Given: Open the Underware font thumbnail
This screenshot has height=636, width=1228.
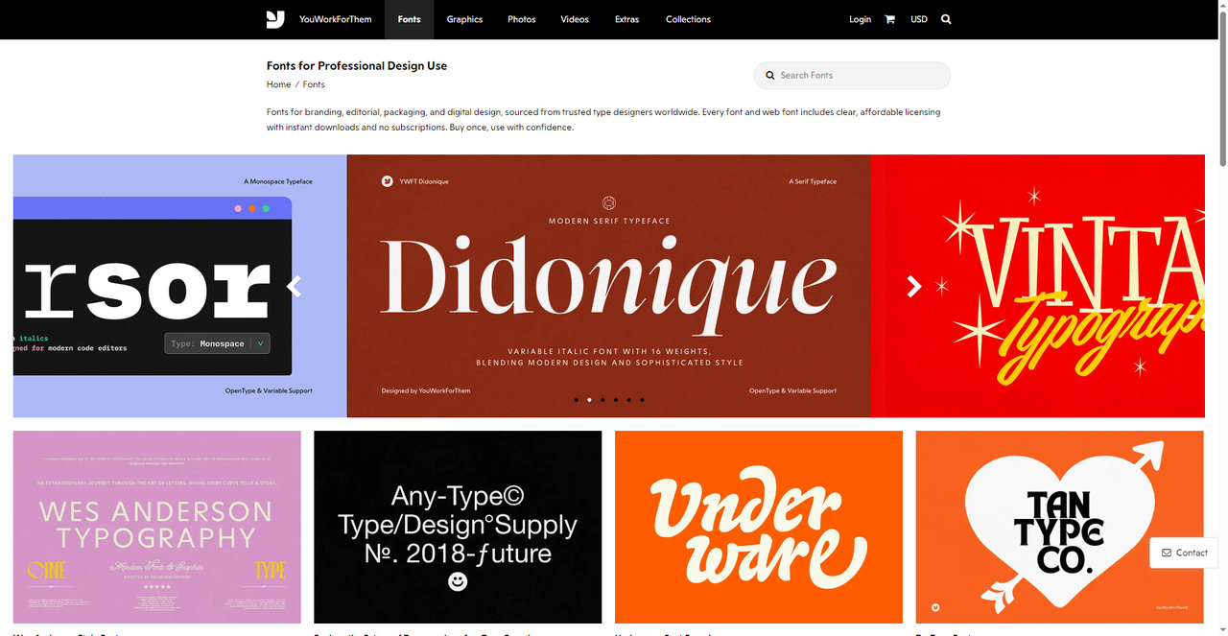Looking at the screenshot, I should pyautogui.click(x=758, y=527).
